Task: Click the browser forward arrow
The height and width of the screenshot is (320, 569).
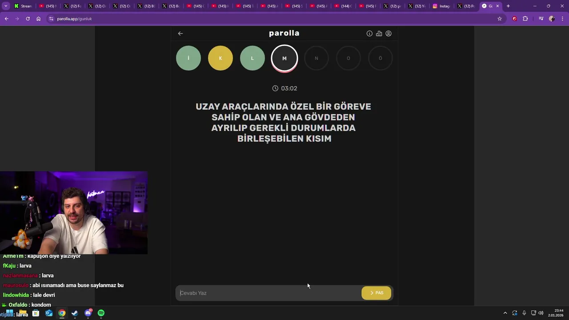Action: pyautogui.click(x=17, y=19)
